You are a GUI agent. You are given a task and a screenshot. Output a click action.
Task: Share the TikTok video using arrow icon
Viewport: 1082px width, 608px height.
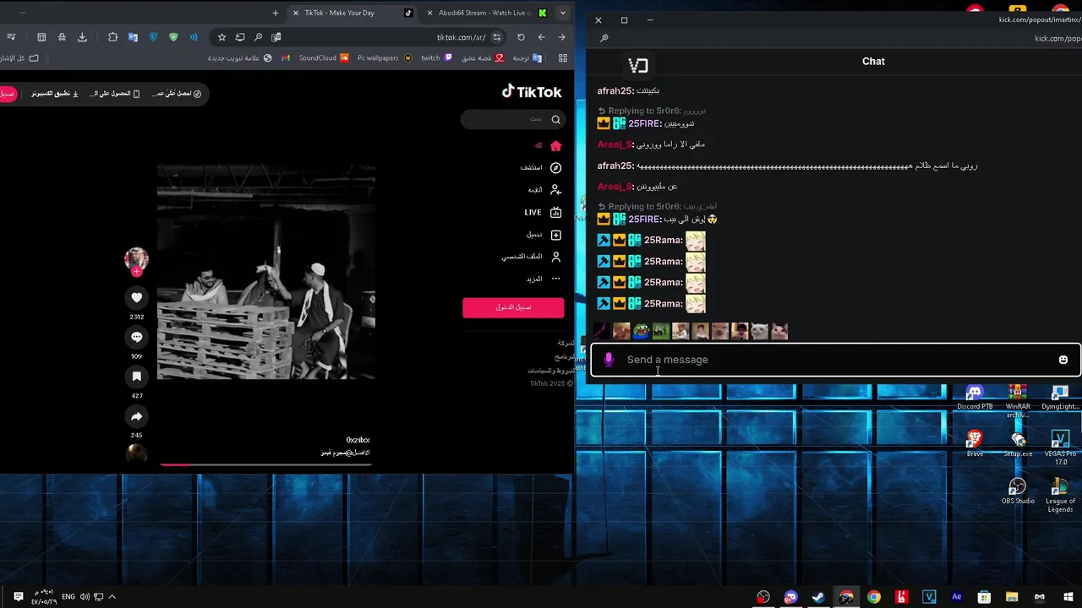pos(137,416)
